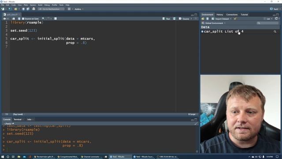Maximize the source editor pane
282x159 pixels.
[196, 15]
